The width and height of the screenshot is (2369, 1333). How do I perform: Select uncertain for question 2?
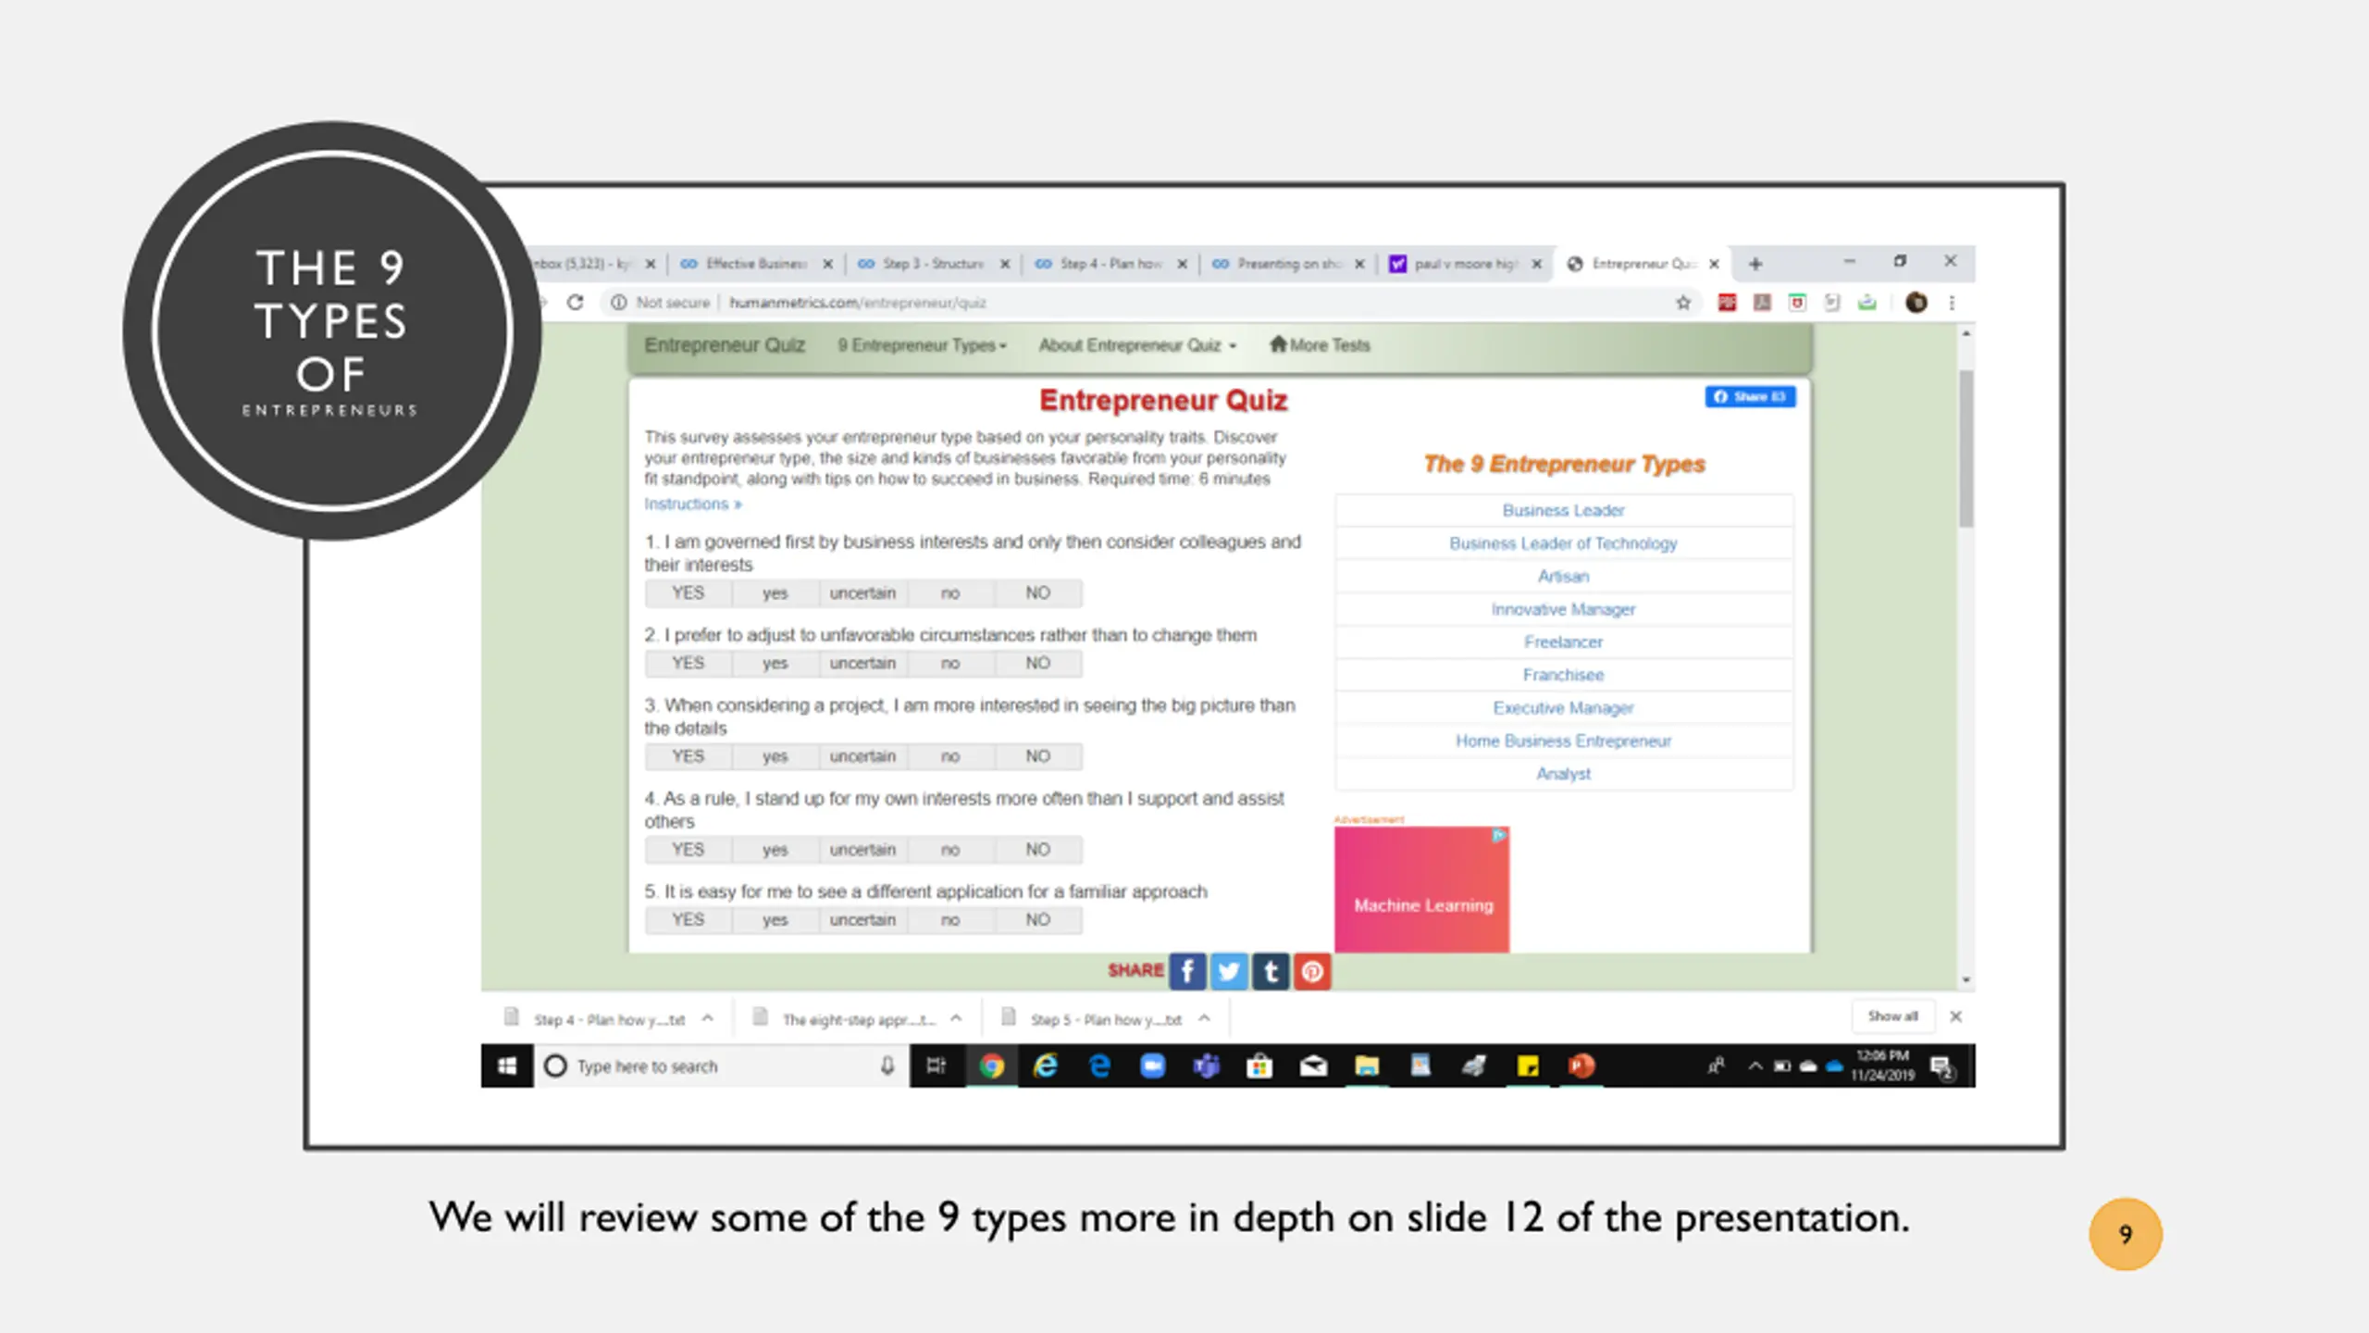[x=862, y=663]
